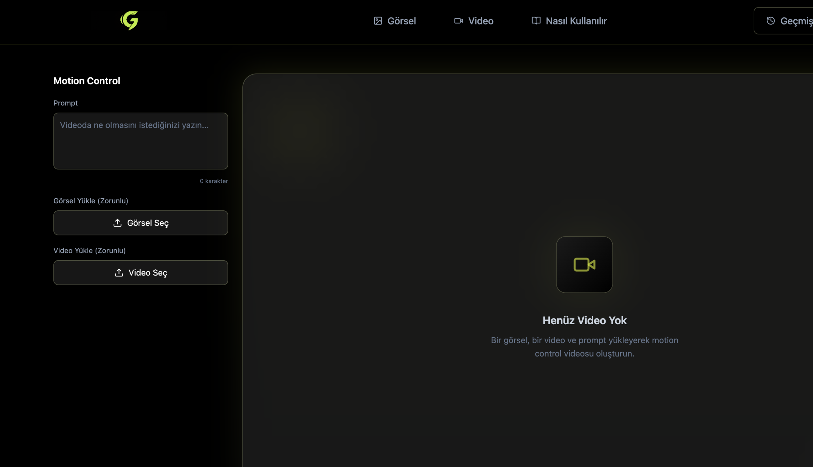Click the green G logo
The height and width of the screenshot is (467, 813).
coord(129,21)
